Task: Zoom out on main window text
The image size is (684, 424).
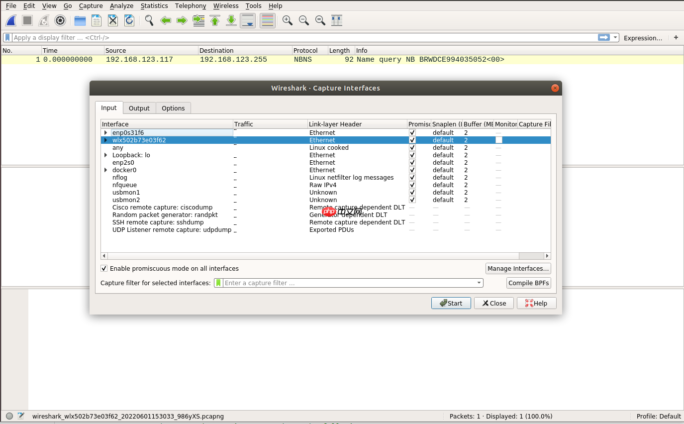Action: [x=304, y=20]
